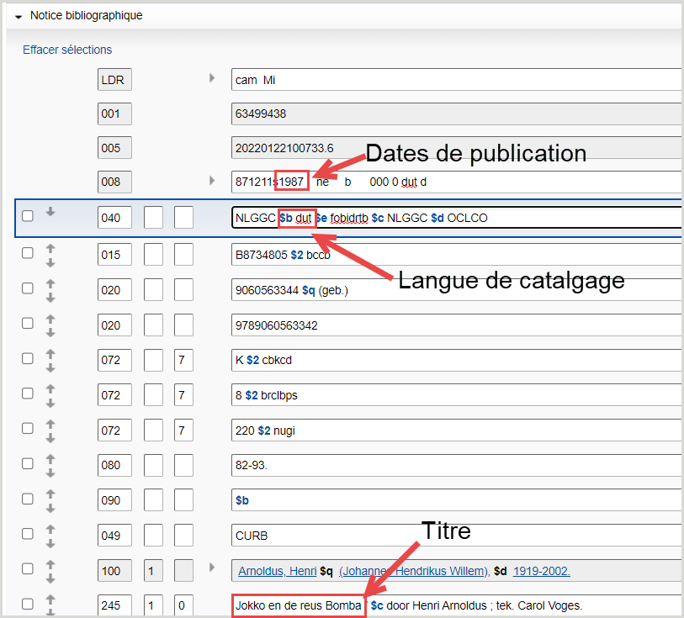Collapse the Notice bibliographique section

[x=18, y=16]
